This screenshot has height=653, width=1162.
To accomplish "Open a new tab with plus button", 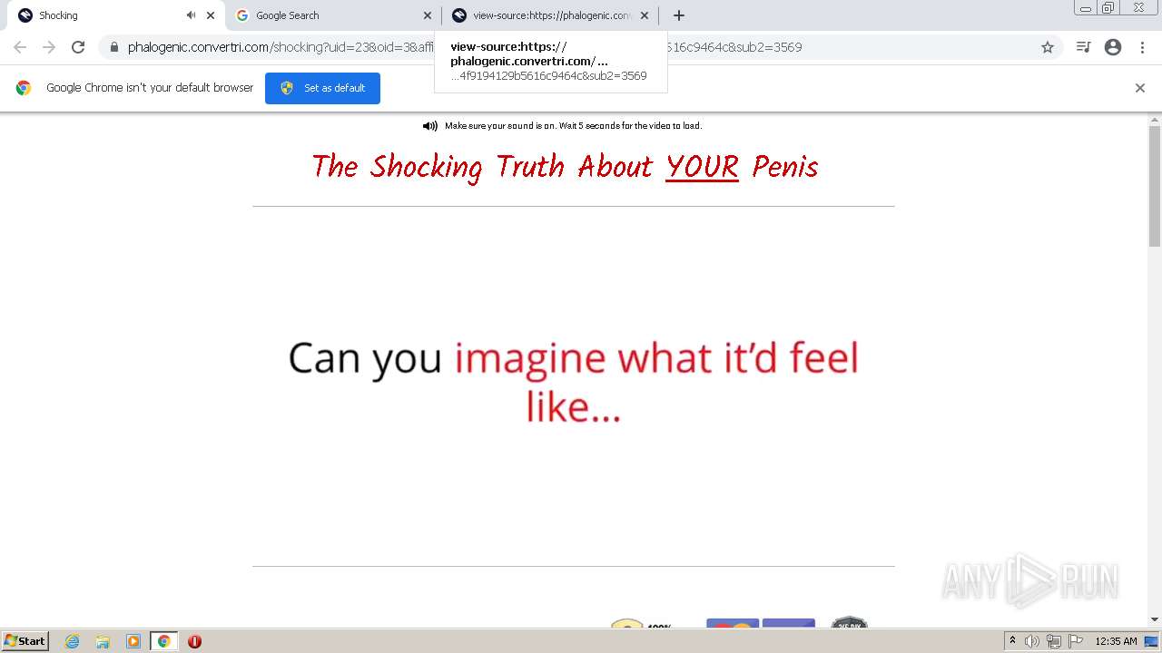I will tap(679, 15).
